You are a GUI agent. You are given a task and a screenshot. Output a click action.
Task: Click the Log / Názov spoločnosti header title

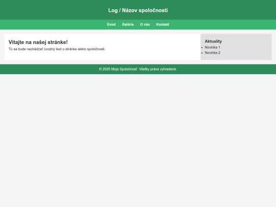point(138,10)
